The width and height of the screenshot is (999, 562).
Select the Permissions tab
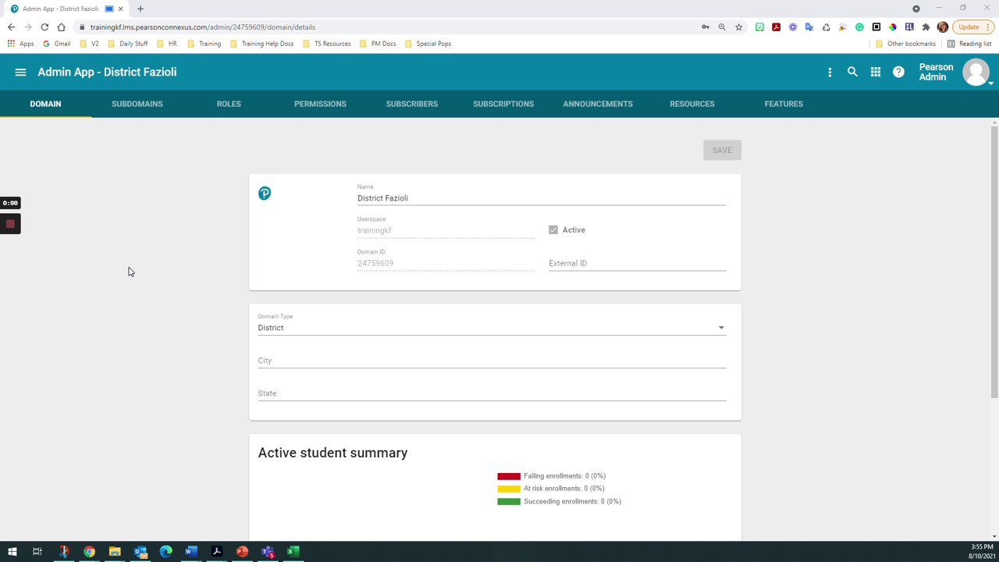[320, 104]
